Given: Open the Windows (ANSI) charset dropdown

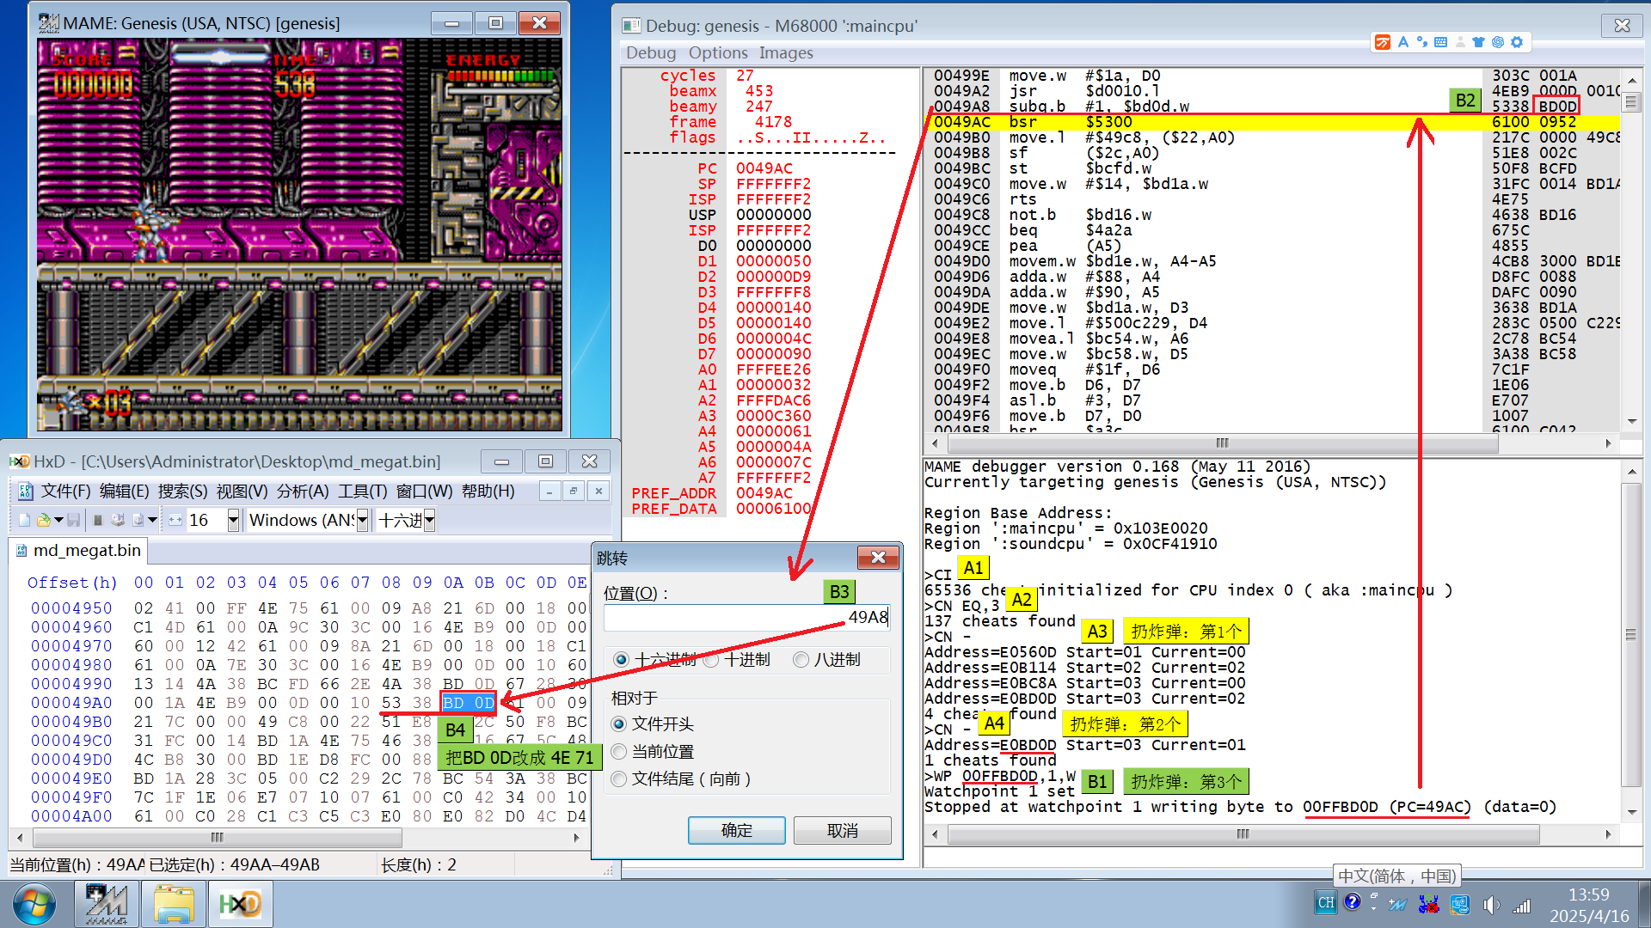Looking at the screenshot, I should 362,520.
